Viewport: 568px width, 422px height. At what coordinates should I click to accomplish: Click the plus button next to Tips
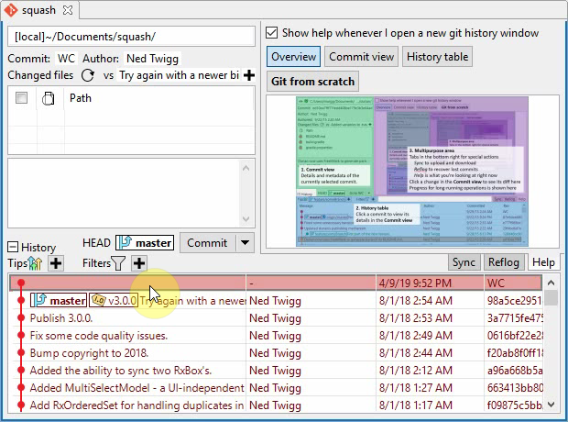(x=56, y=263)
